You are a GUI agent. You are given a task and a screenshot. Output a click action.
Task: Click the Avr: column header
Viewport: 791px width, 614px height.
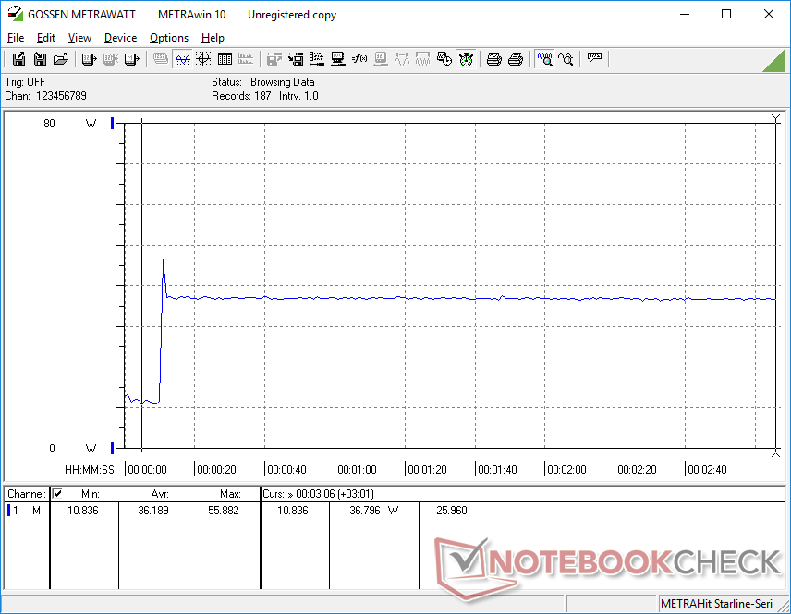click(x=160, y=494)
